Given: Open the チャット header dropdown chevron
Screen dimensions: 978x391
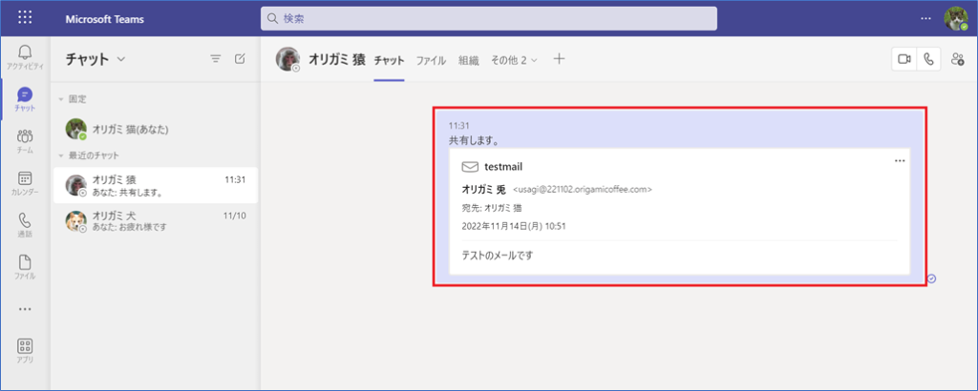Looking at the screenshot, I should click(121, 60).
